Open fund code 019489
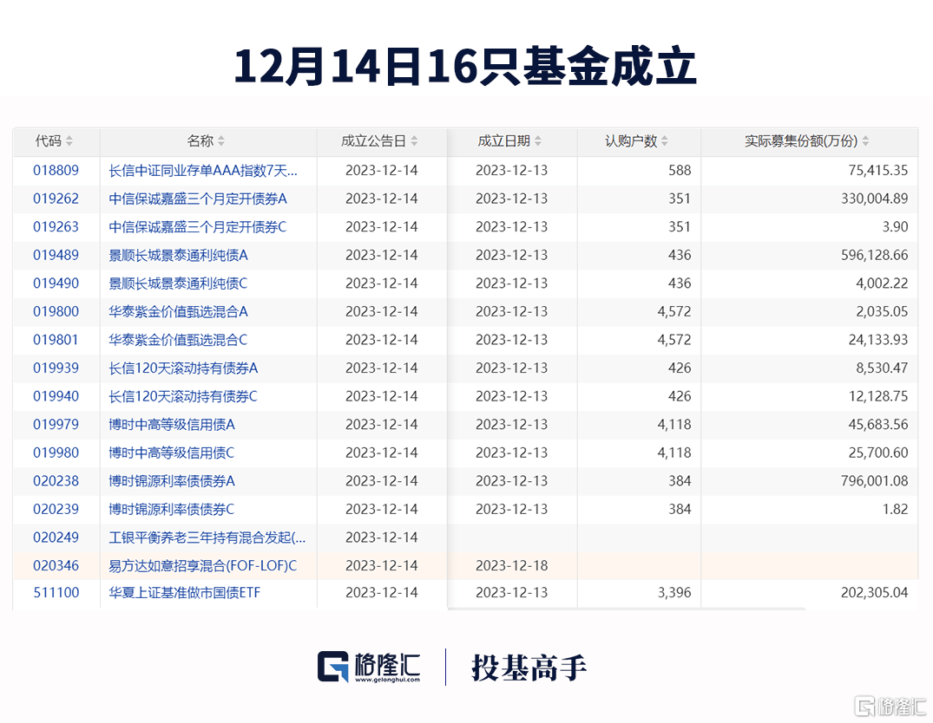 [56, 255]
